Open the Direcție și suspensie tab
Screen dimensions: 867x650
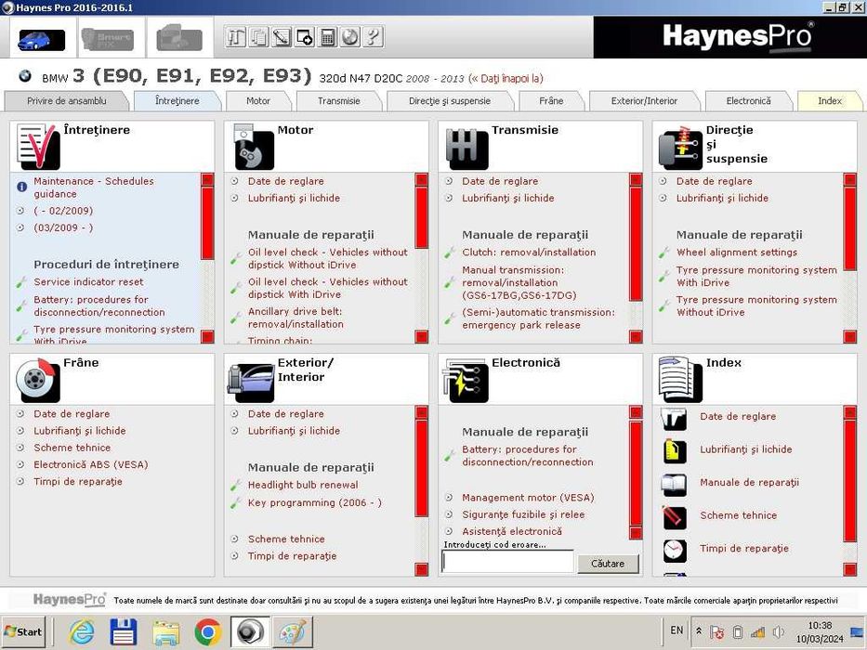tap(450, 100)
